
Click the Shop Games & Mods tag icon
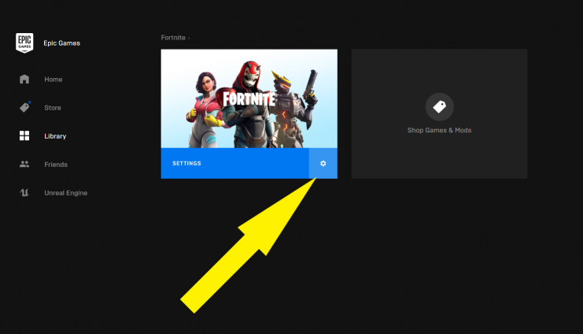pos(440,107)
